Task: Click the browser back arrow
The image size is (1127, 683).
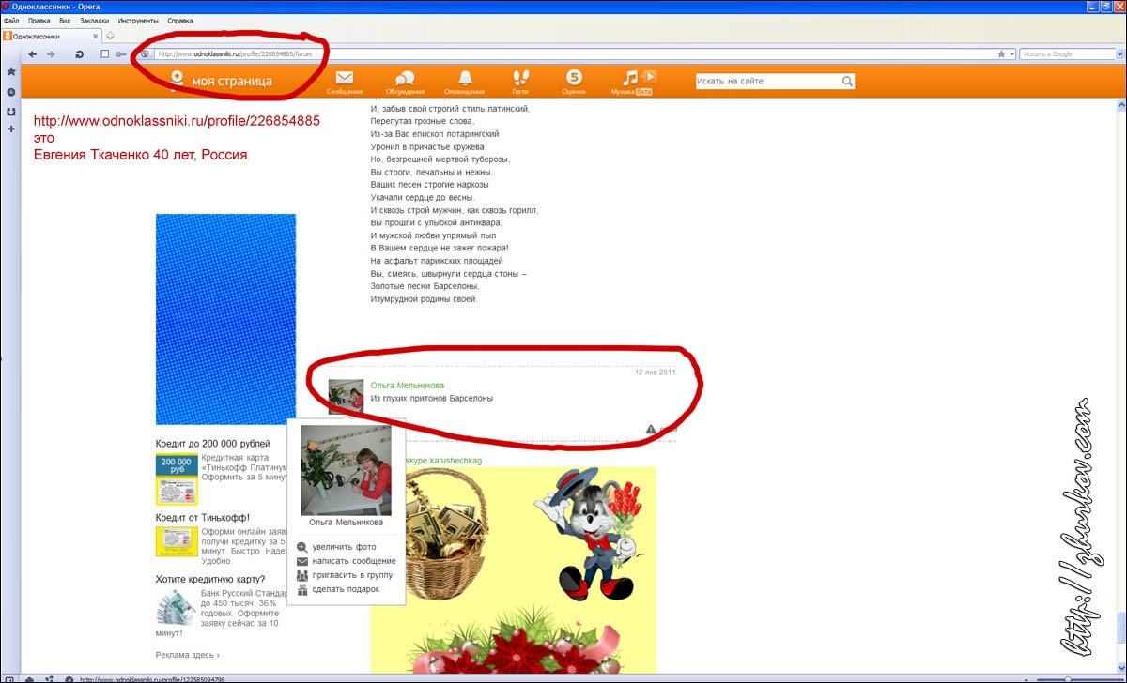Action: pyautogui.click(x=33, y=54)
